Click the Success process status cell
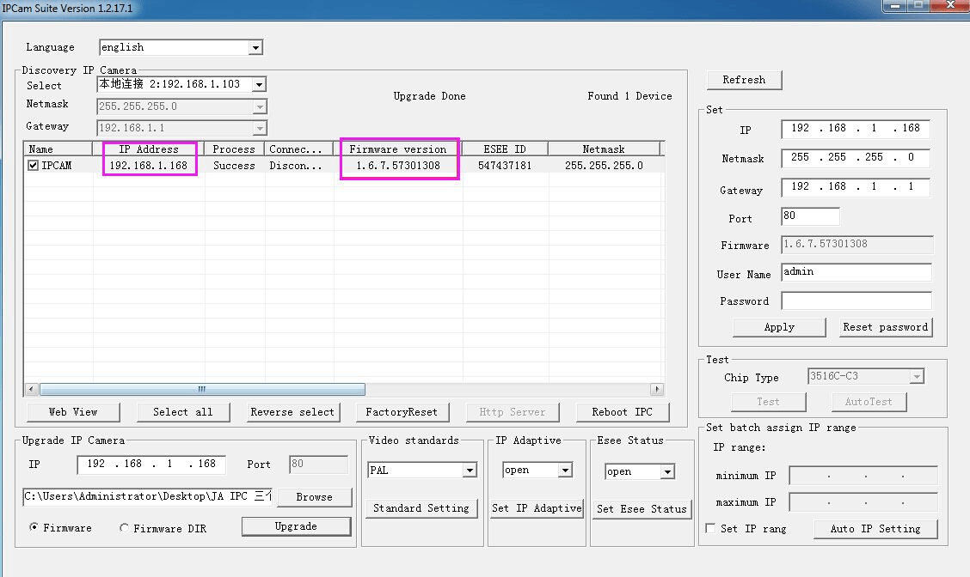The width and height of the screenshot is (970, 577). 234,166
